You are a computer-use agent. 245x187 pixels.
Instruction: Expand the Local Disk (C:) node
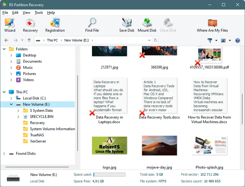(11, 98)
